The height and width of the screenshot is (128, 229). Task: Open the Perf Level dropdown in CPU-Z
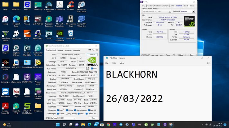point(188,11)
